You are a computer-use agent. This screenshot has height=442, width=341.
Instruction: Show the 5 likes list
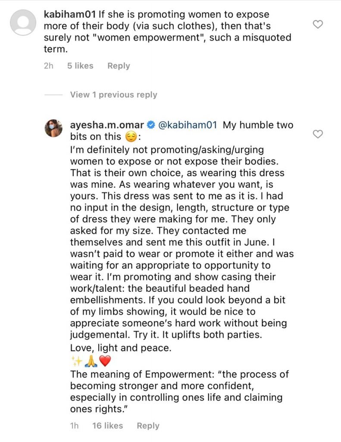pyautogui.click(x=80, y=66)
